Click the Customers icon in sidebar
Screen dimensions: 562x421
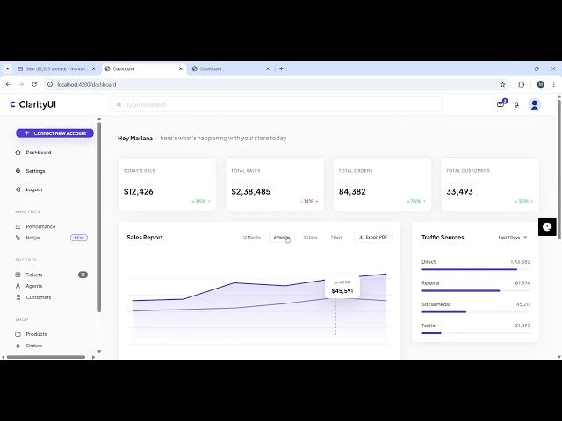(18, 297)
